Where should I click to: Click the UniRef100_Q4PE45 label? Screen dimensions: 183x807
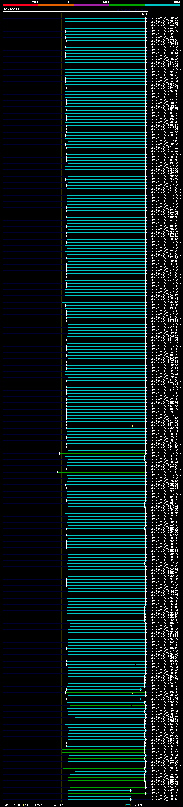(164, 739)
